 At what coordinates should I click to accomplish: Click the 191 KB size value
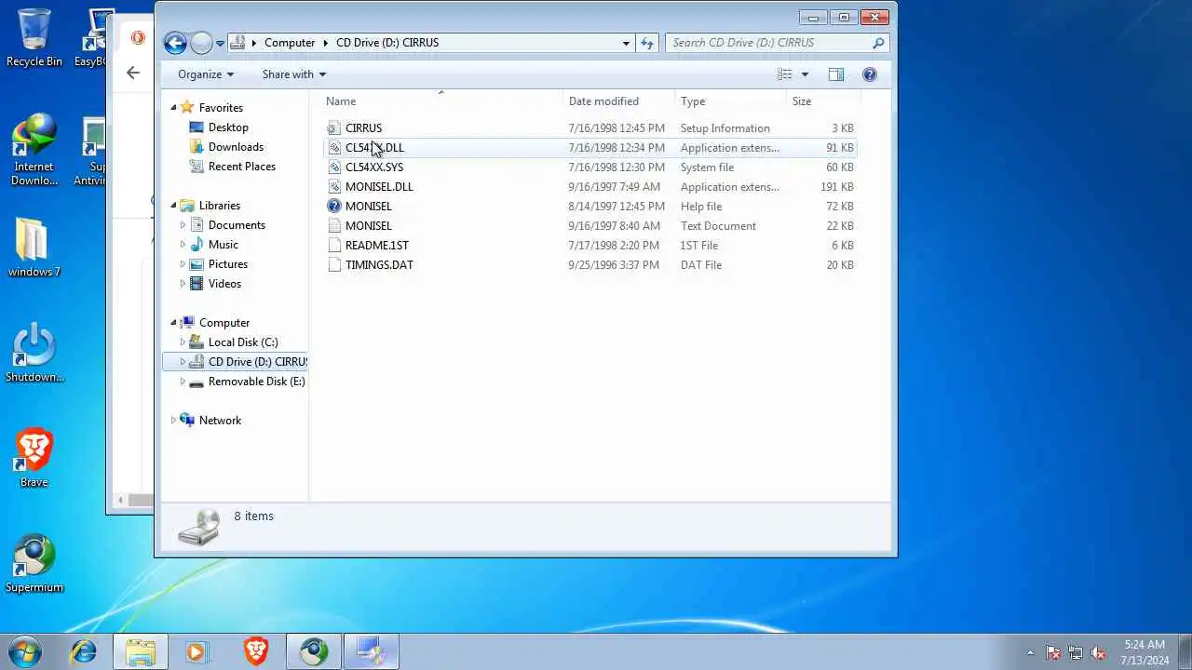[836, 187]
